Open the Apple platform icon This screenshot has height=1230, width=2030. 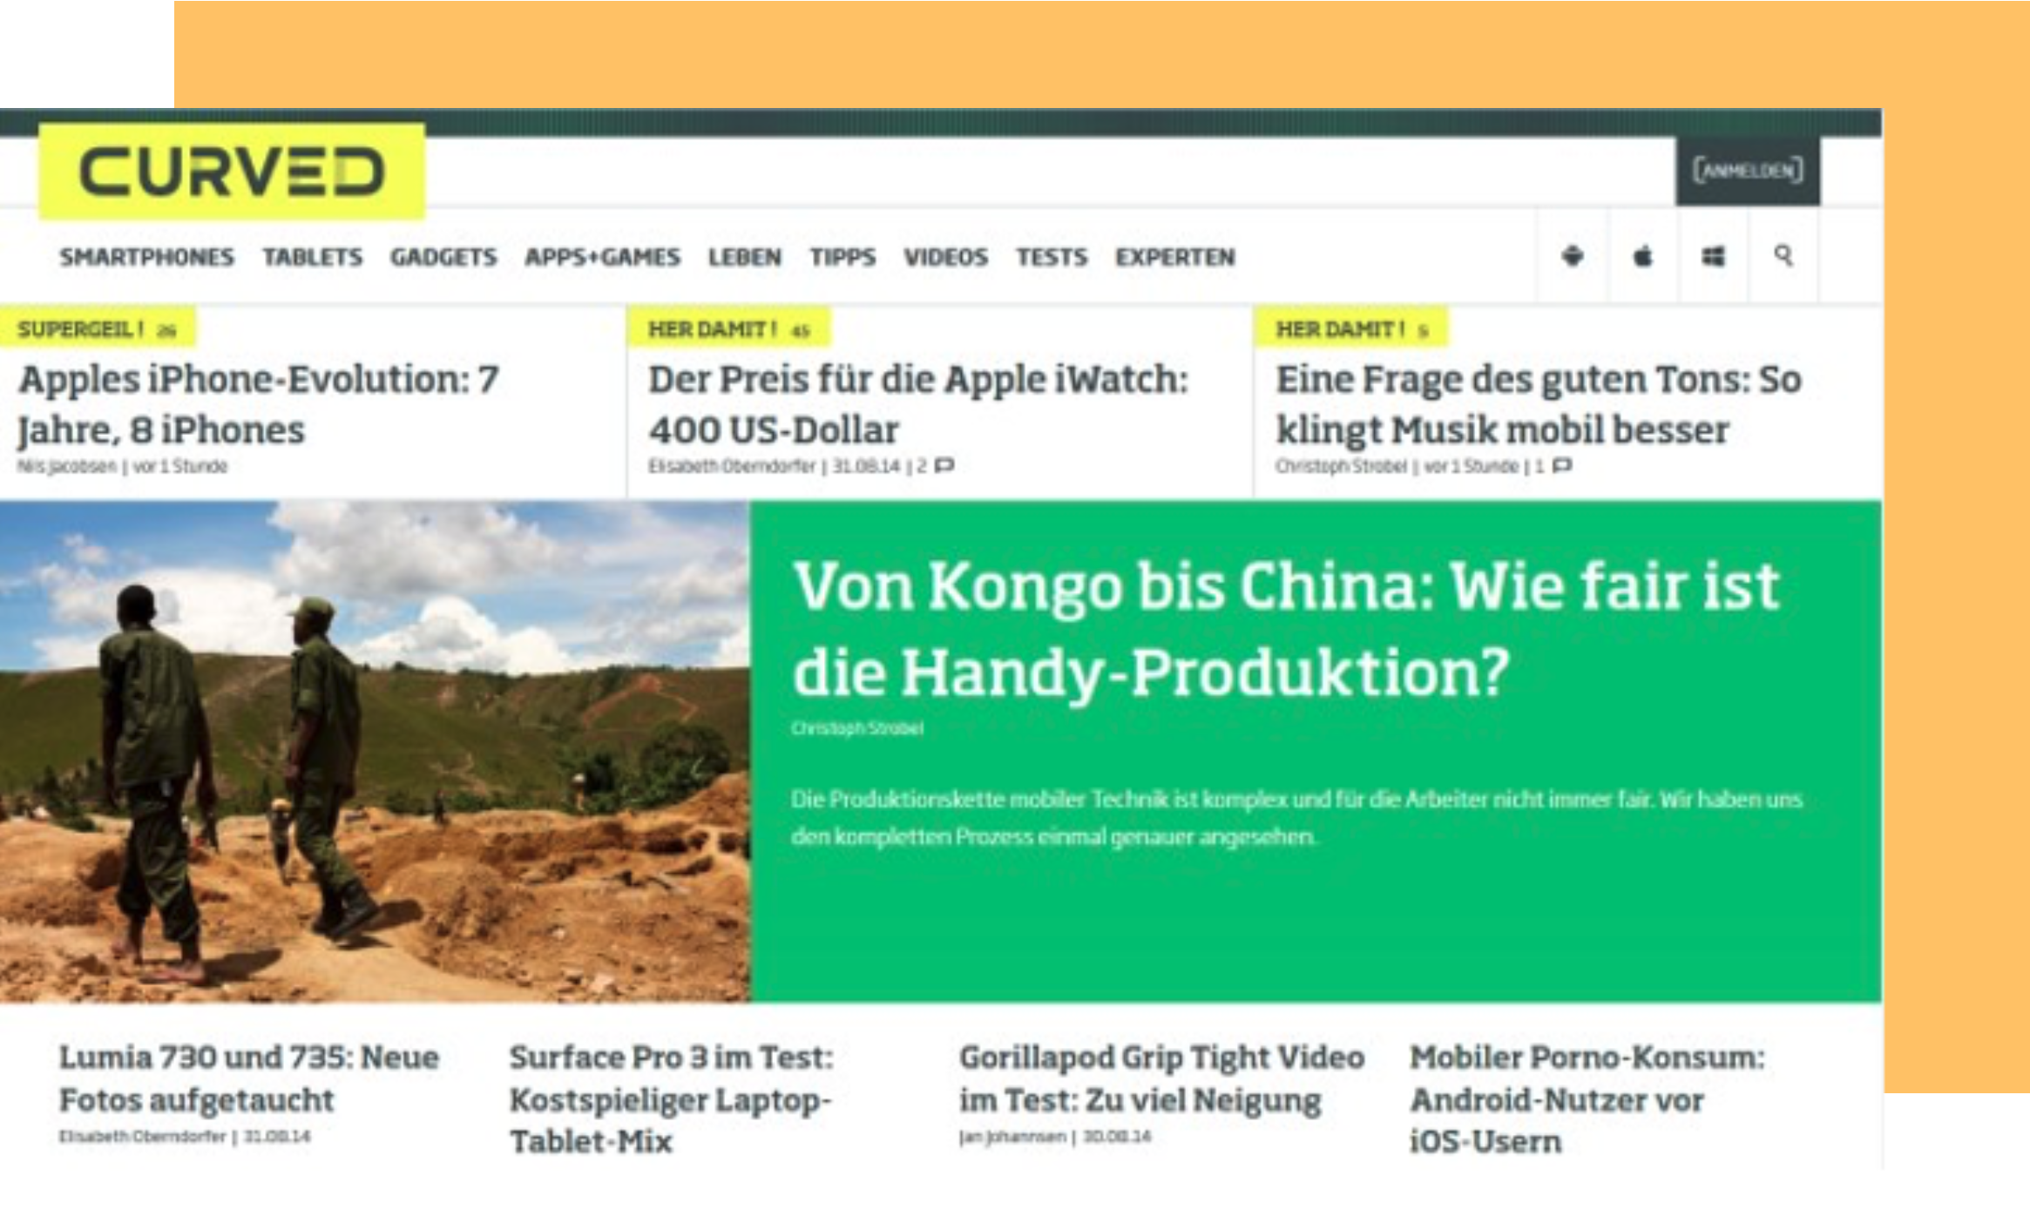(1642, 256)
